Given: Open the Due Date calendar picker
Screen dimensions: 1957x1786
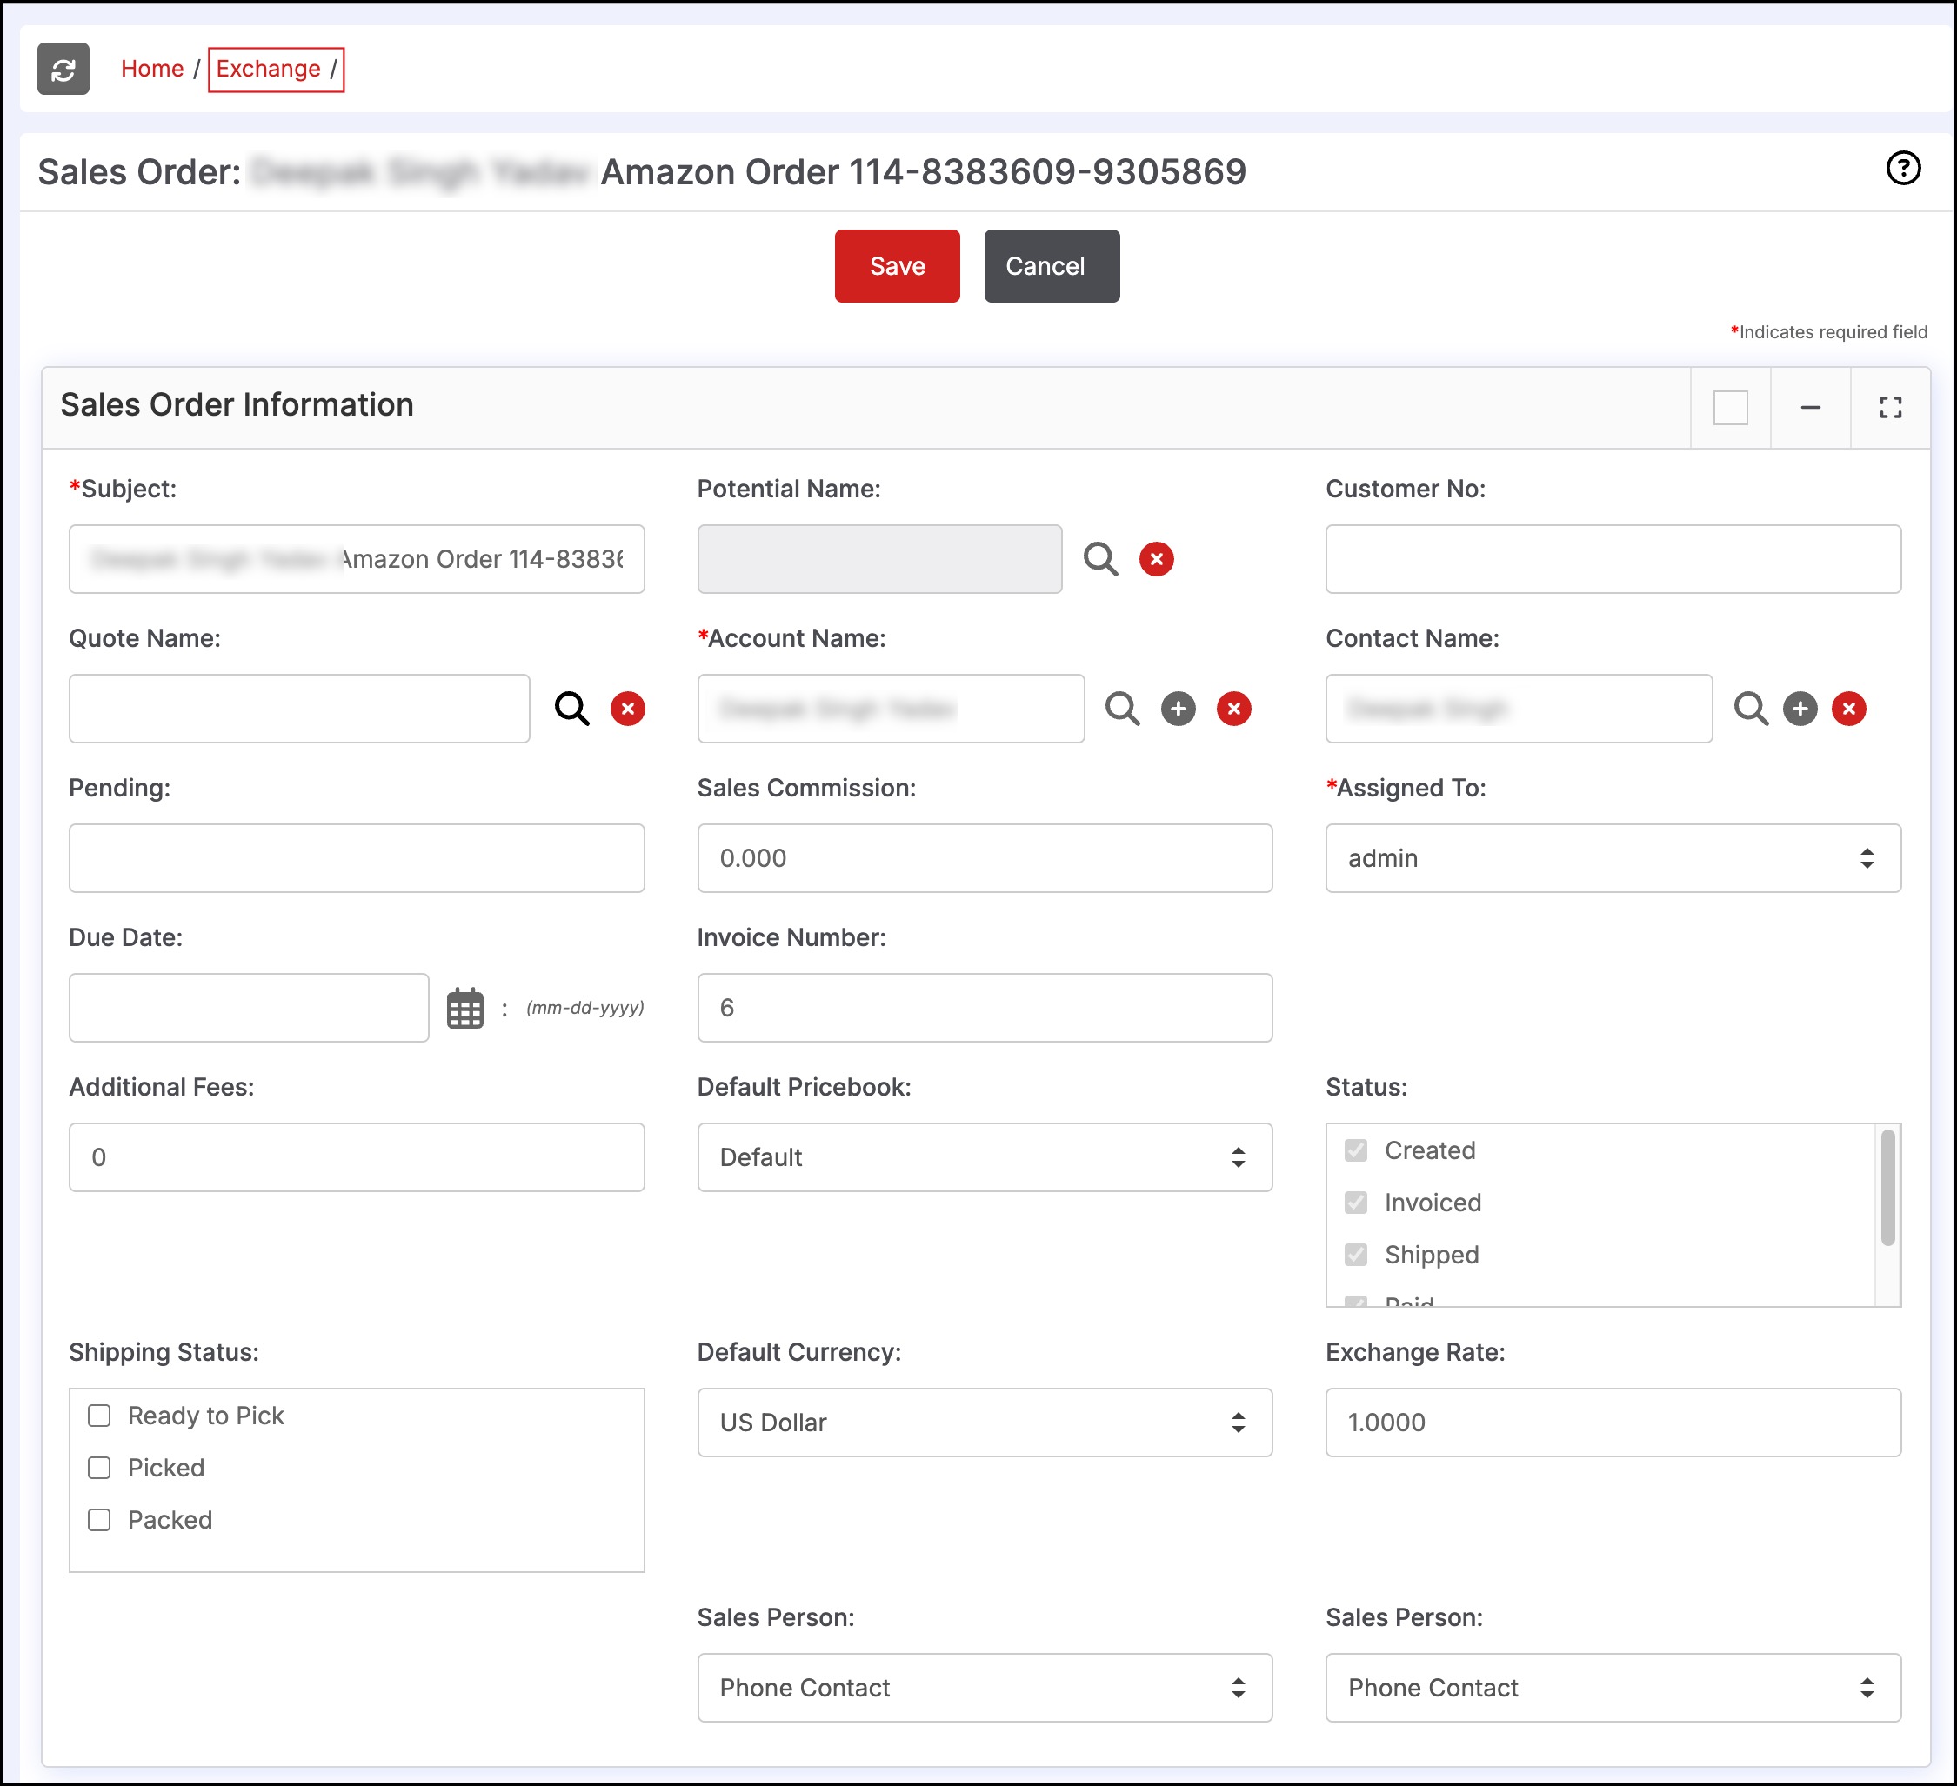Looking at the screenshot, I should coord(465,1009).
